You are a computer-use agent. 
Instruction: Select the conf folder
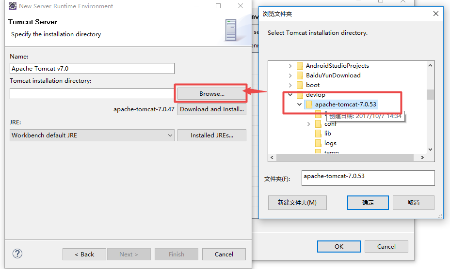coord(330,124)
